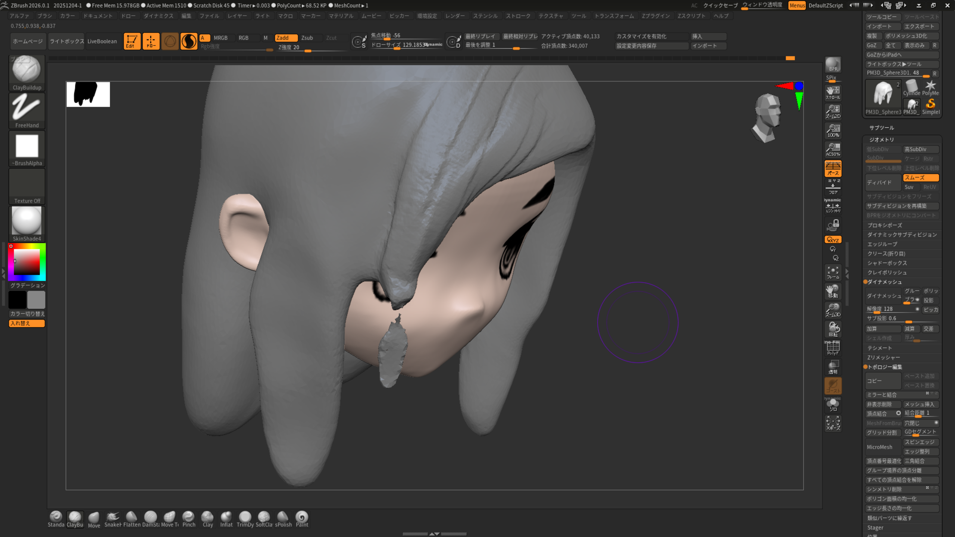Expand the エッジループ section

[x=882, y=244]
